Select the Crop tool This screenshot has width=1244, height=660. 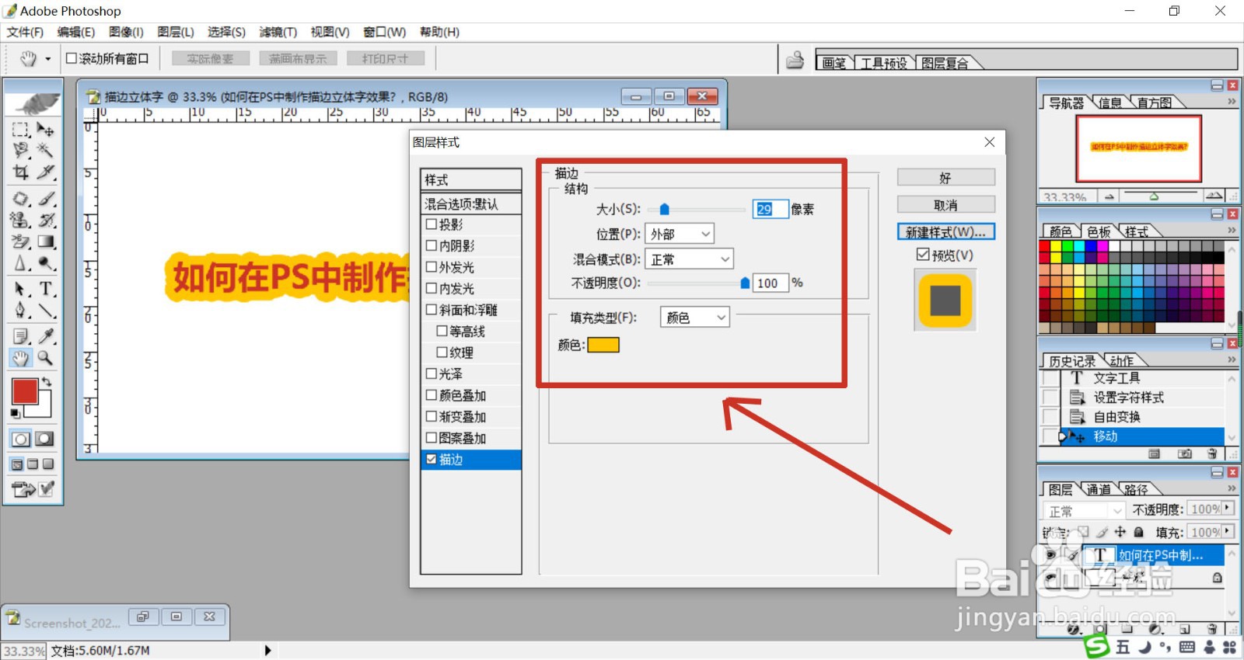tap(21, 172)
